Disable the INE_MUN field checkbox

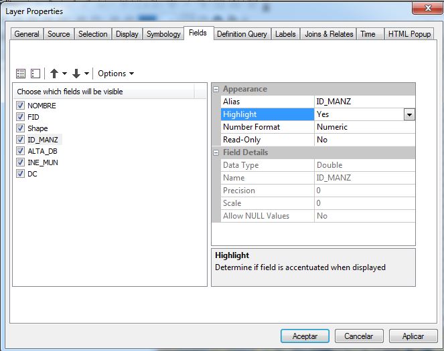pos(21,162)
